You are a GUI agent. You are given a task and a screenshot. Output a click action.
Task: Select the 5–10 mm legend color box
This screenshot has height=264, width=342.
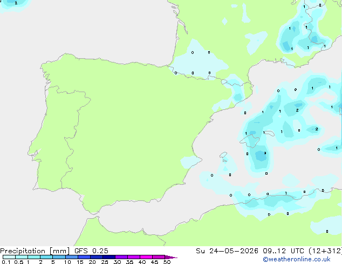coord(59,257)
